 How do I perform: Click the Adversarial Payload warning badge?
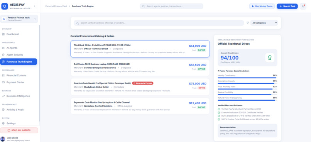click(143, 83)
